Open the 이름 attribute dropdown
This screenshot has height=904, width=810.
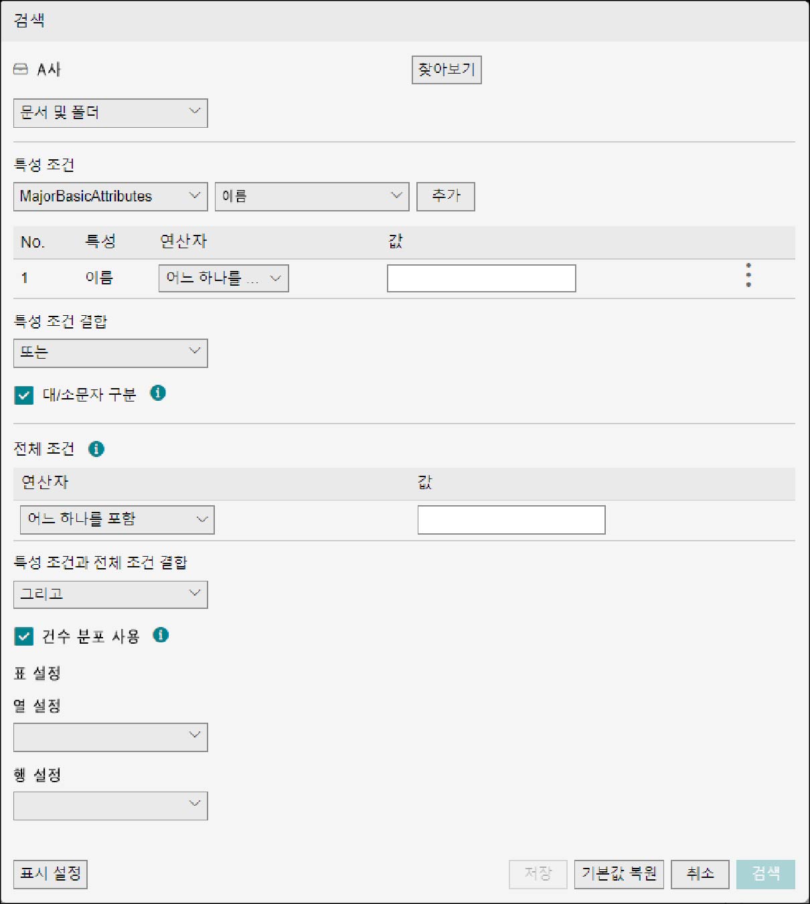tap(312, 197)
